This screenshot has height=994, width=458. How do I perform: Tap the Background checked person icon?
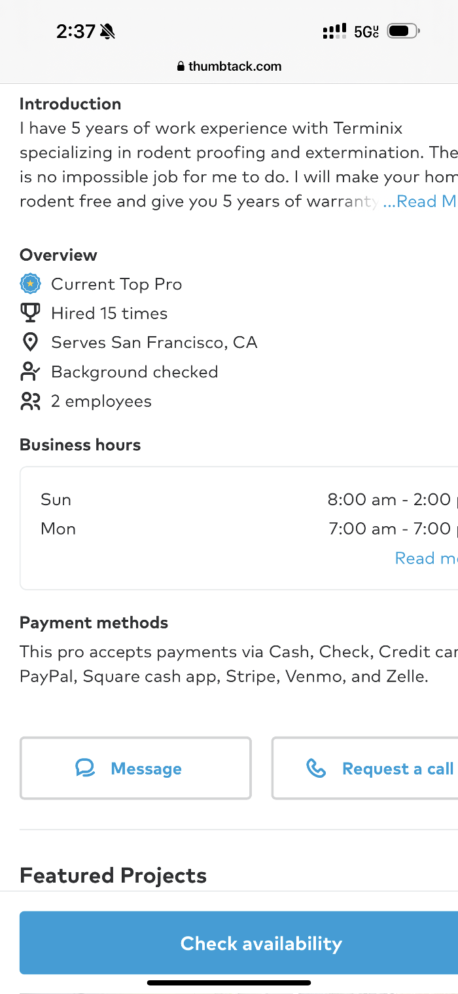[x=30, y=372]
